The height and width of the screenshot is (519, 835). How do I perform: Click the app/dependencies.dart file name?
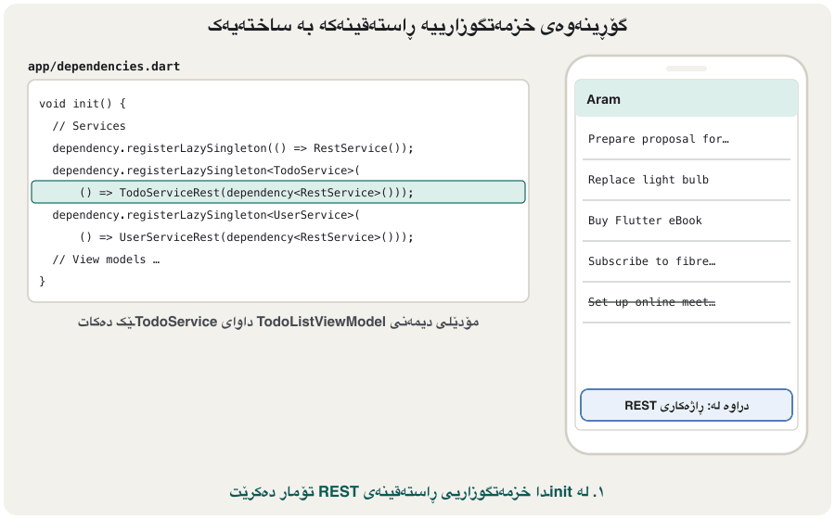[104, 67]
